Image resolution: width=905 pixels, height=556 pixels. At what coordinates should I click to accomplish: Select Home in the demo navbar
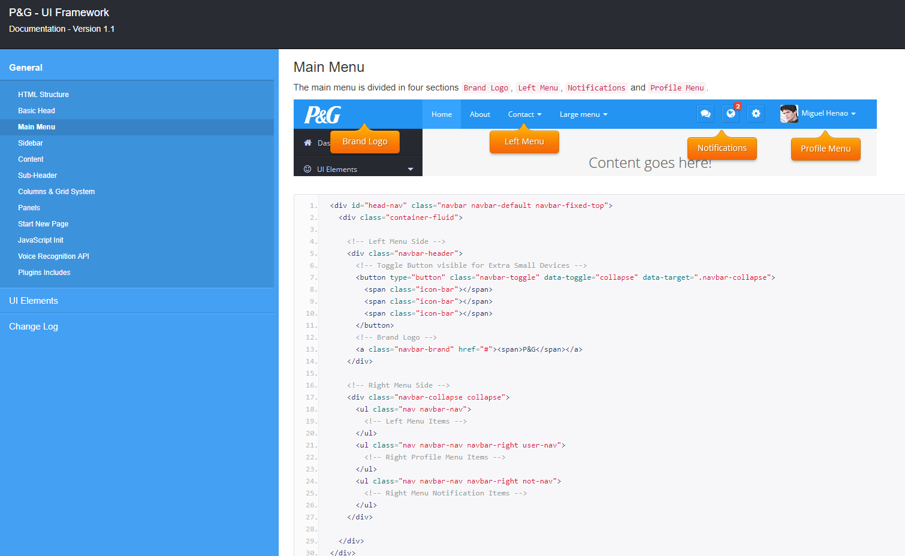point(442,114)
